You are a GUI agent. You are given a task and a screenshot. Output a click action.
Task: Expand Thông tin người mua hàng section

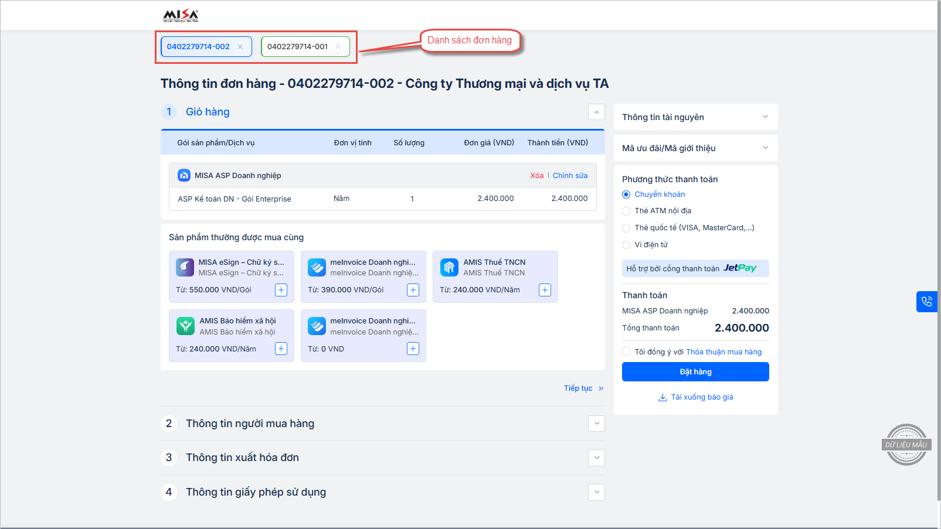click(x=596, y=424)
